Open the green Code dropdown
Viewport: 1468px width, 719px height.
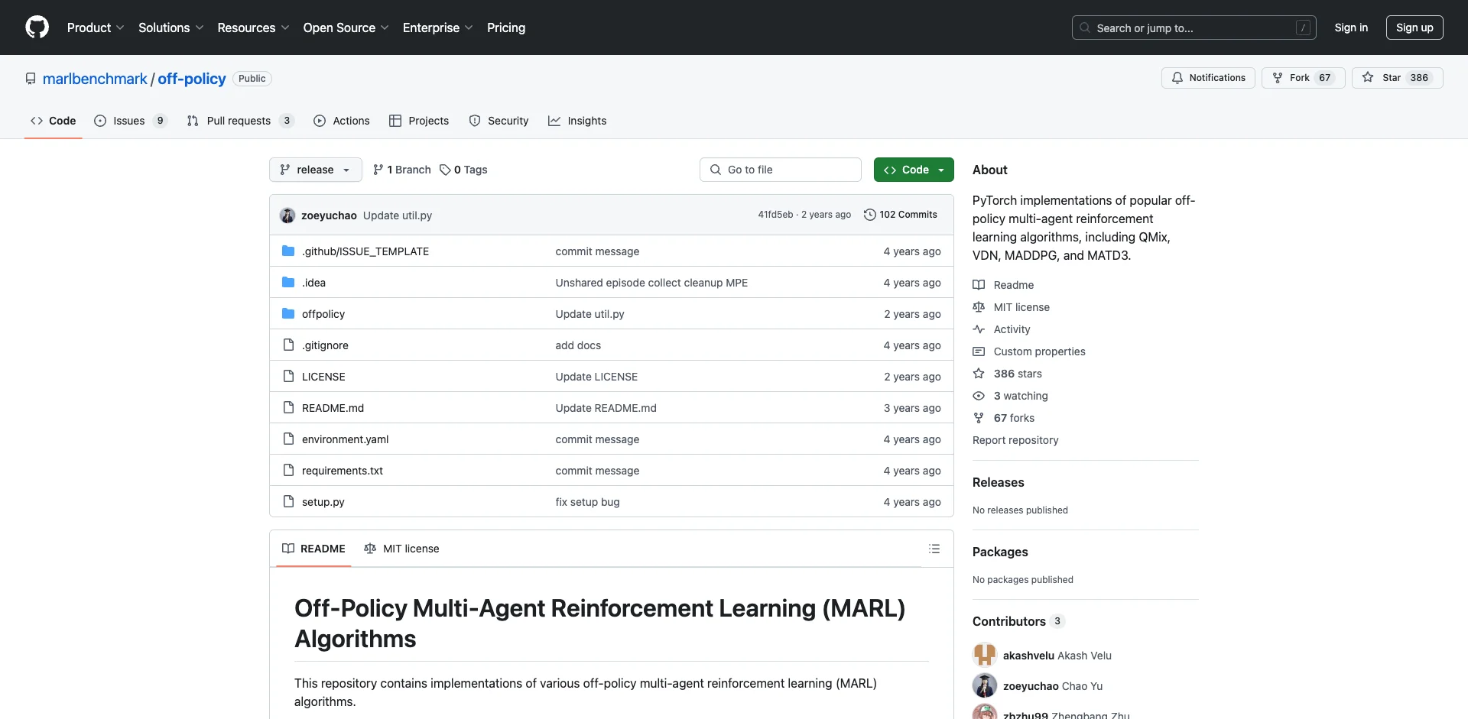point(914,170)
